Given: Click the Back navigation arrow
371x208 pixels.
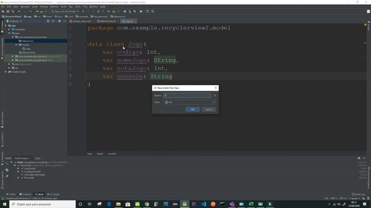Looking at the screenshot, I should tap(19, 12).
